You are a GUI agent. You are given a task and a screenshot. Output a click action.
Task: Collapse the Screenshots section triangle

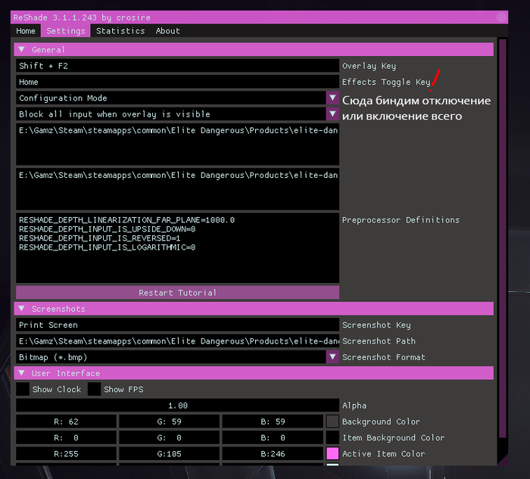click(x=21, y=309)
